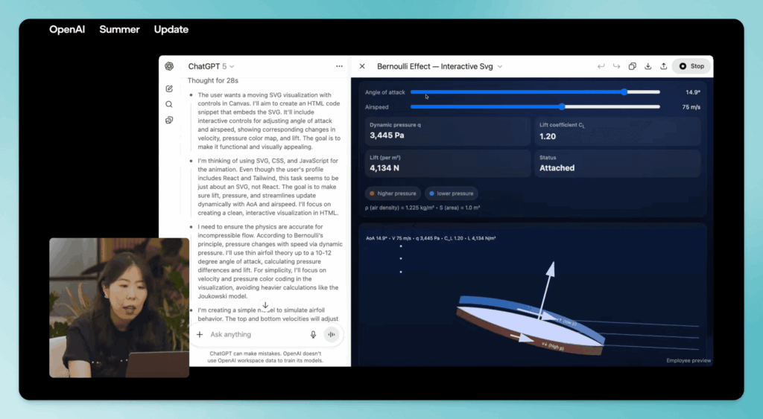Start a new chat with the compose icon
763x419 pixels.
[169, 89]
